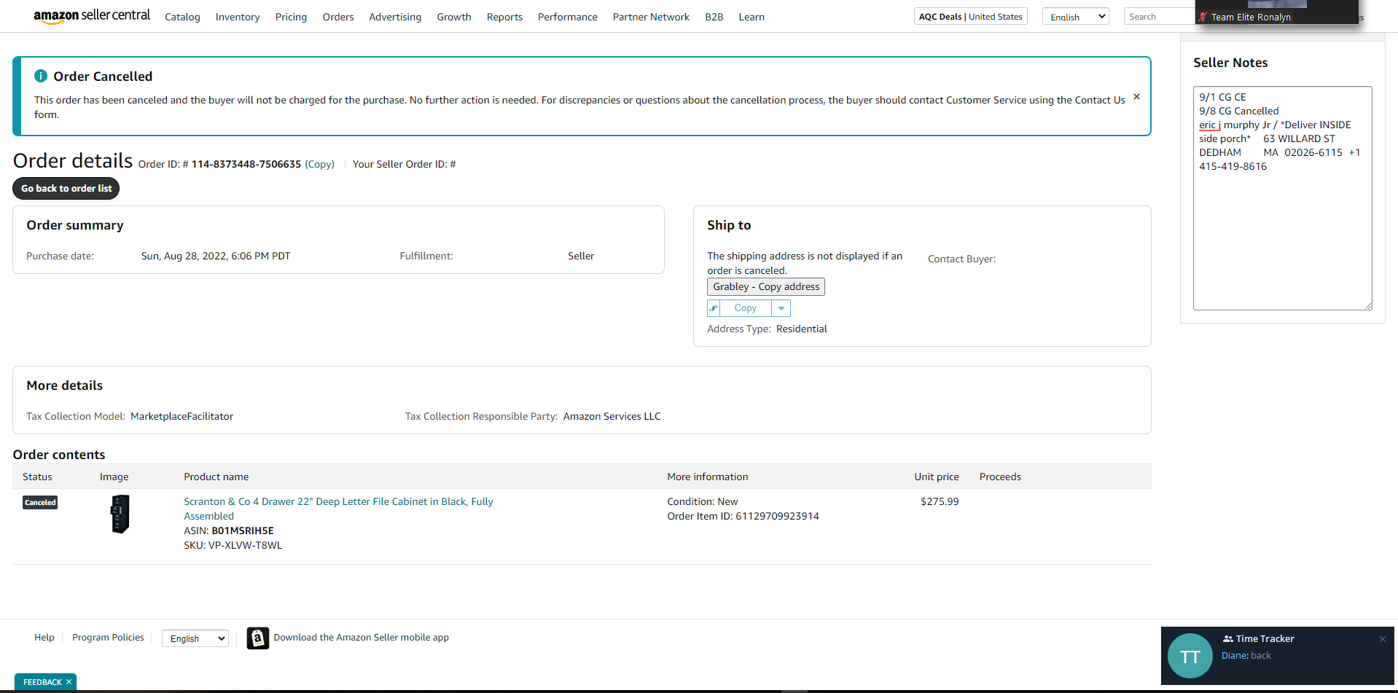
Task: Click the Product name column header
Action: coord(216,477)
